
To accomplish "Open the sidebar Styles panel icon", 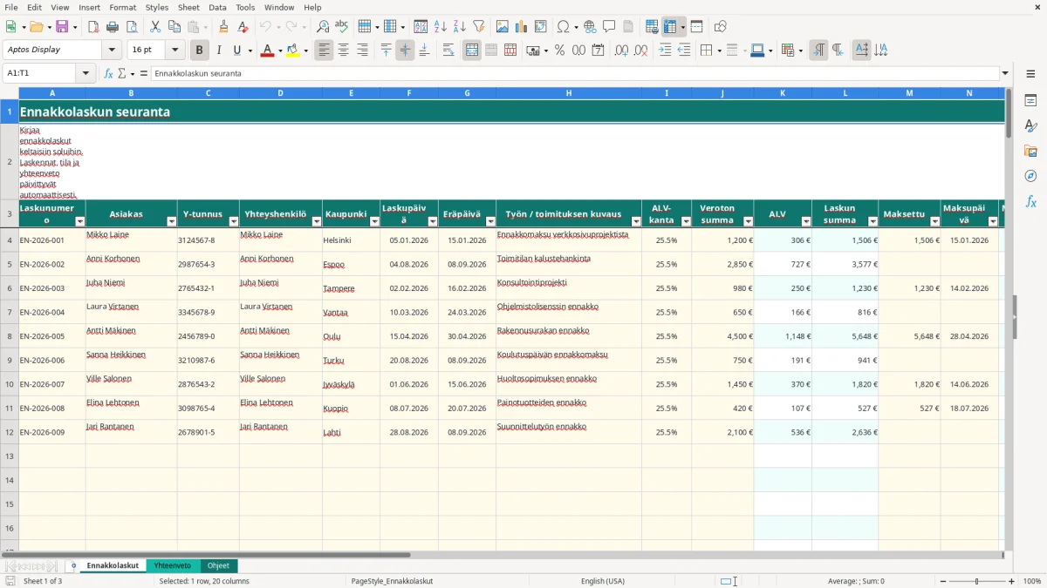I will (x=1030, y=126).
